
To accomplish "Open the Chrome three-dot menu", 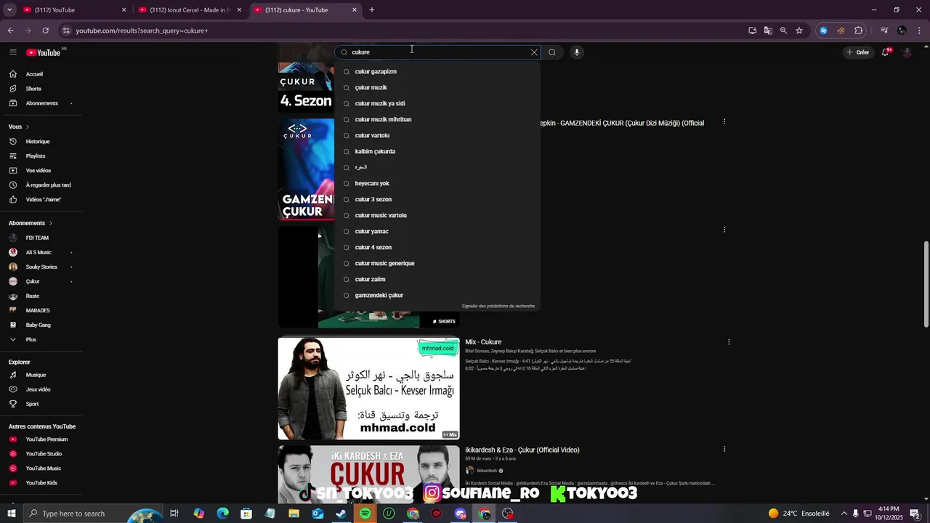I will tap(918, 31).
